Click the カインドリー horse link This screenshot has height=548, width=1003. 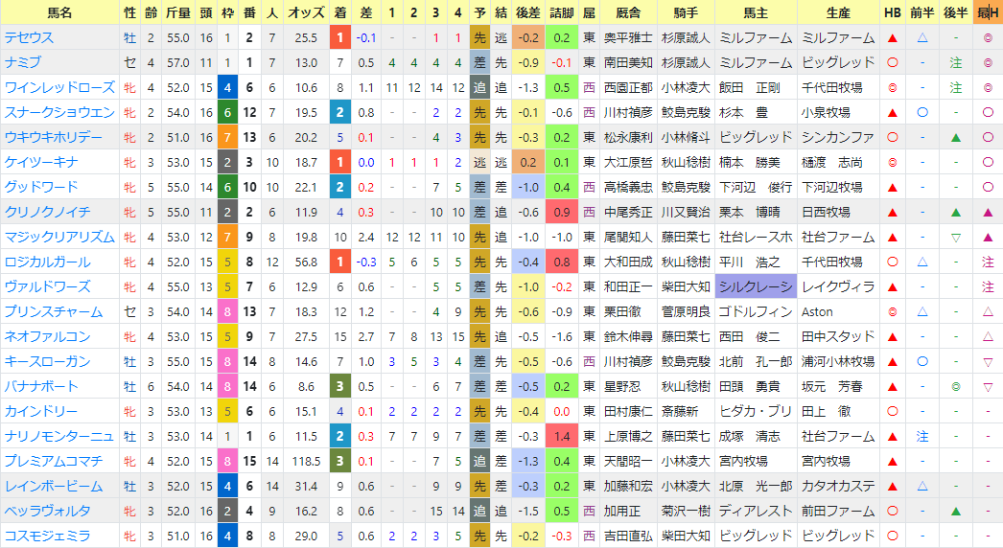(41, 412)
